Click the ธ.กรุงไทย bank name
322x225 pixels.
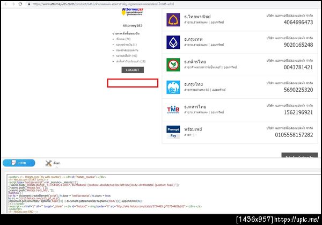[193, 84]
